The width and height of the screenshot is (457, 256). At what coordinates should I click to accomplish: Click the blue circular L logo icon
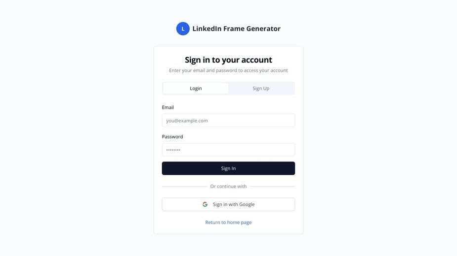183,29
